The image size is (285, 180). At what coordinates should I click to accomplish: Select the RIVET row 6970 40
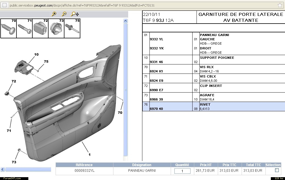point(156,109)
